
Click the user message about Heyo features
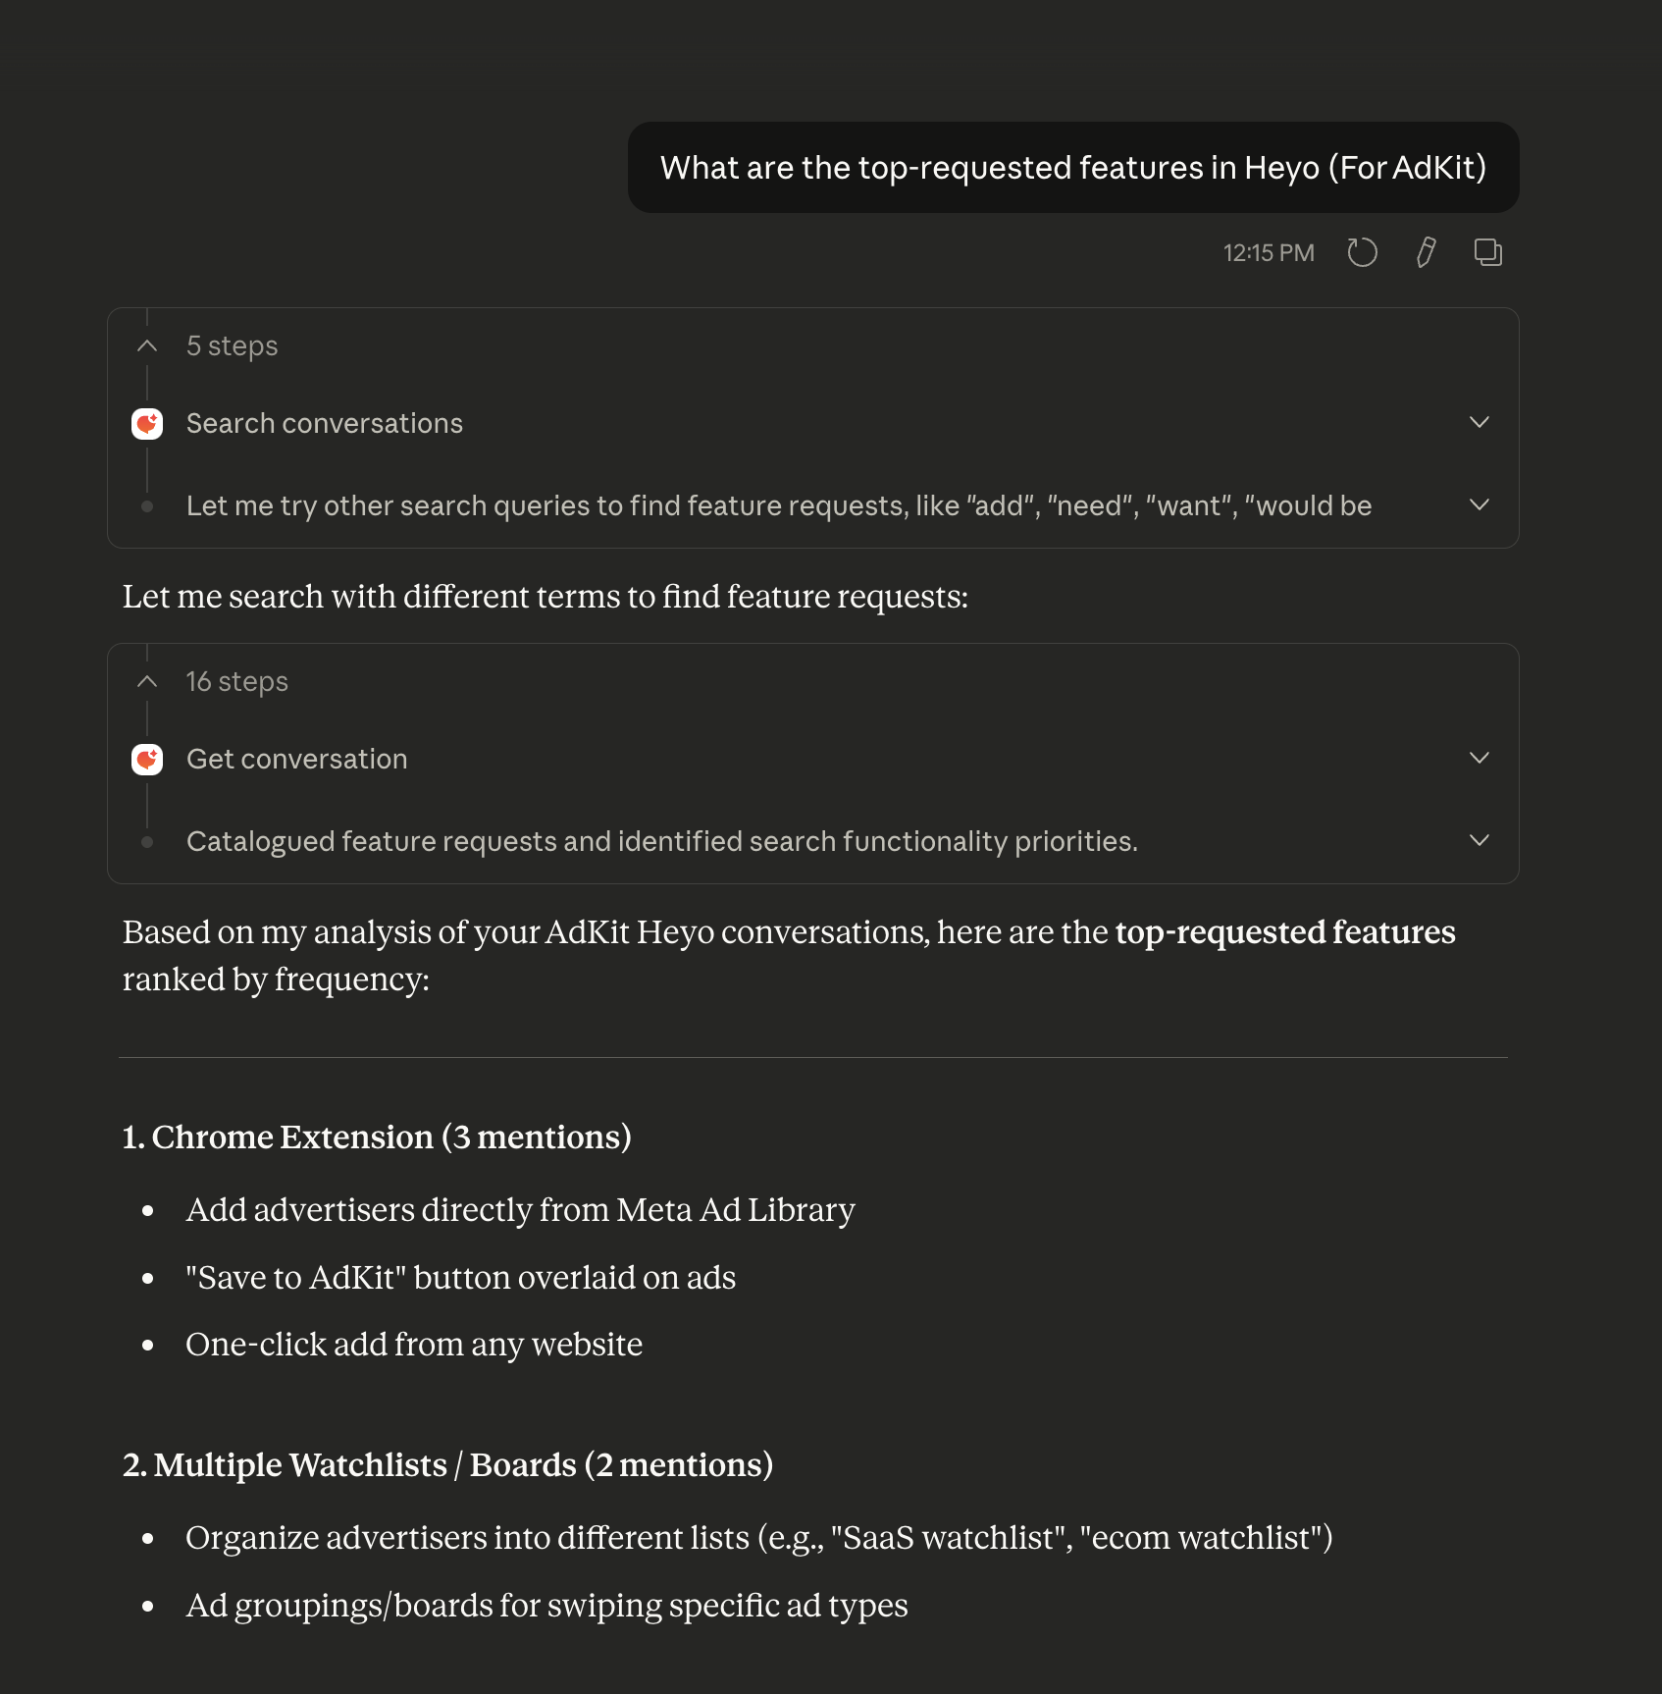1073,168
